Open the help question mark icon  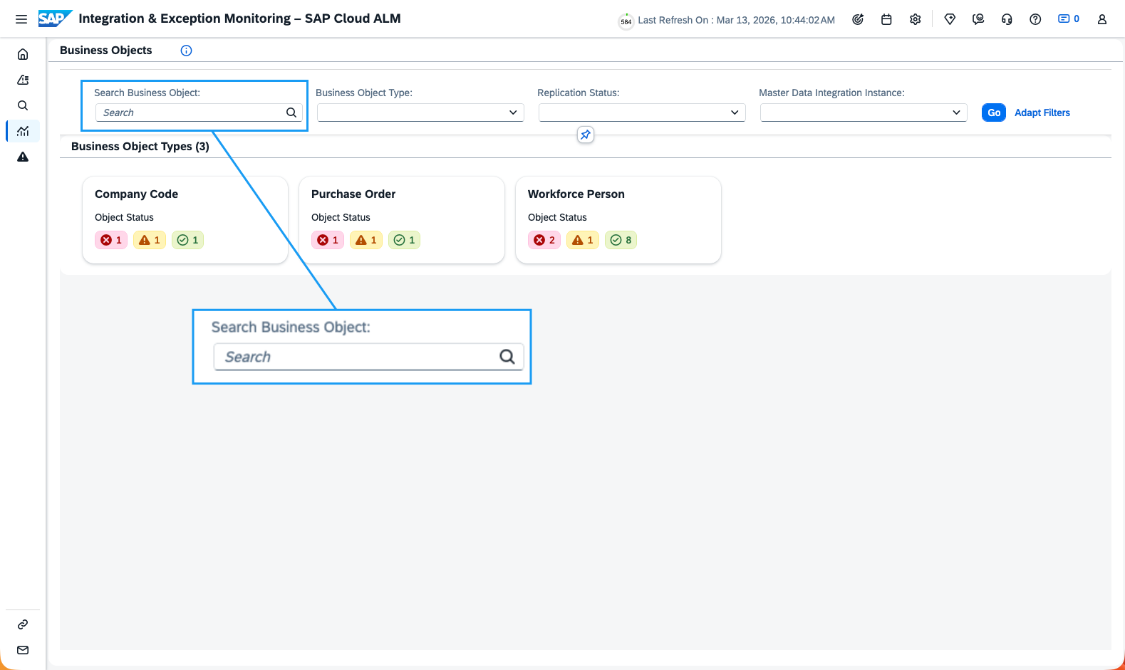click(1035, 19)
